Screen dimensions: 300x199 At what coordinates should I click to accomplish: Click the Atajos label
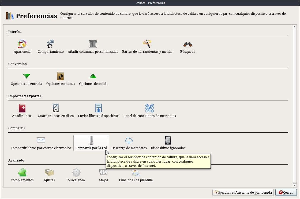tap(103, 180)
